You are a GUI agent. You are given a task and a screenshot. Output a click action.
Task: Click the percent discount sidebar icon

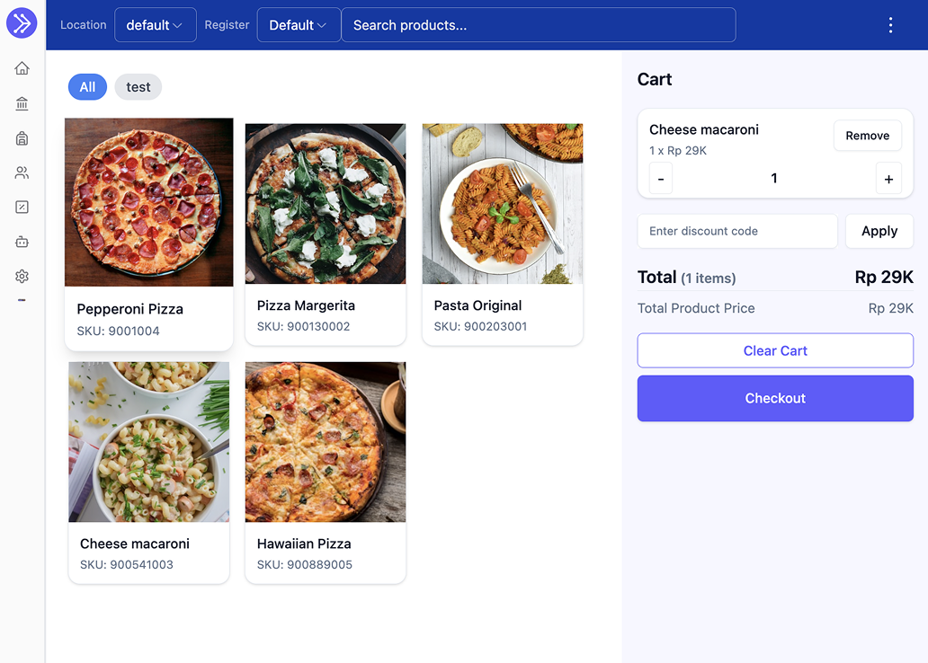(x=22, y=208)
